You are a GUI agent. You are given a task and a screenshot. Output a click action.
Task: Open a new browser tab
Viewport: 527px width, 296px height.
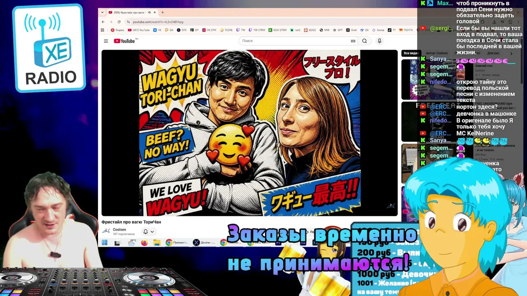pos(163,12)
